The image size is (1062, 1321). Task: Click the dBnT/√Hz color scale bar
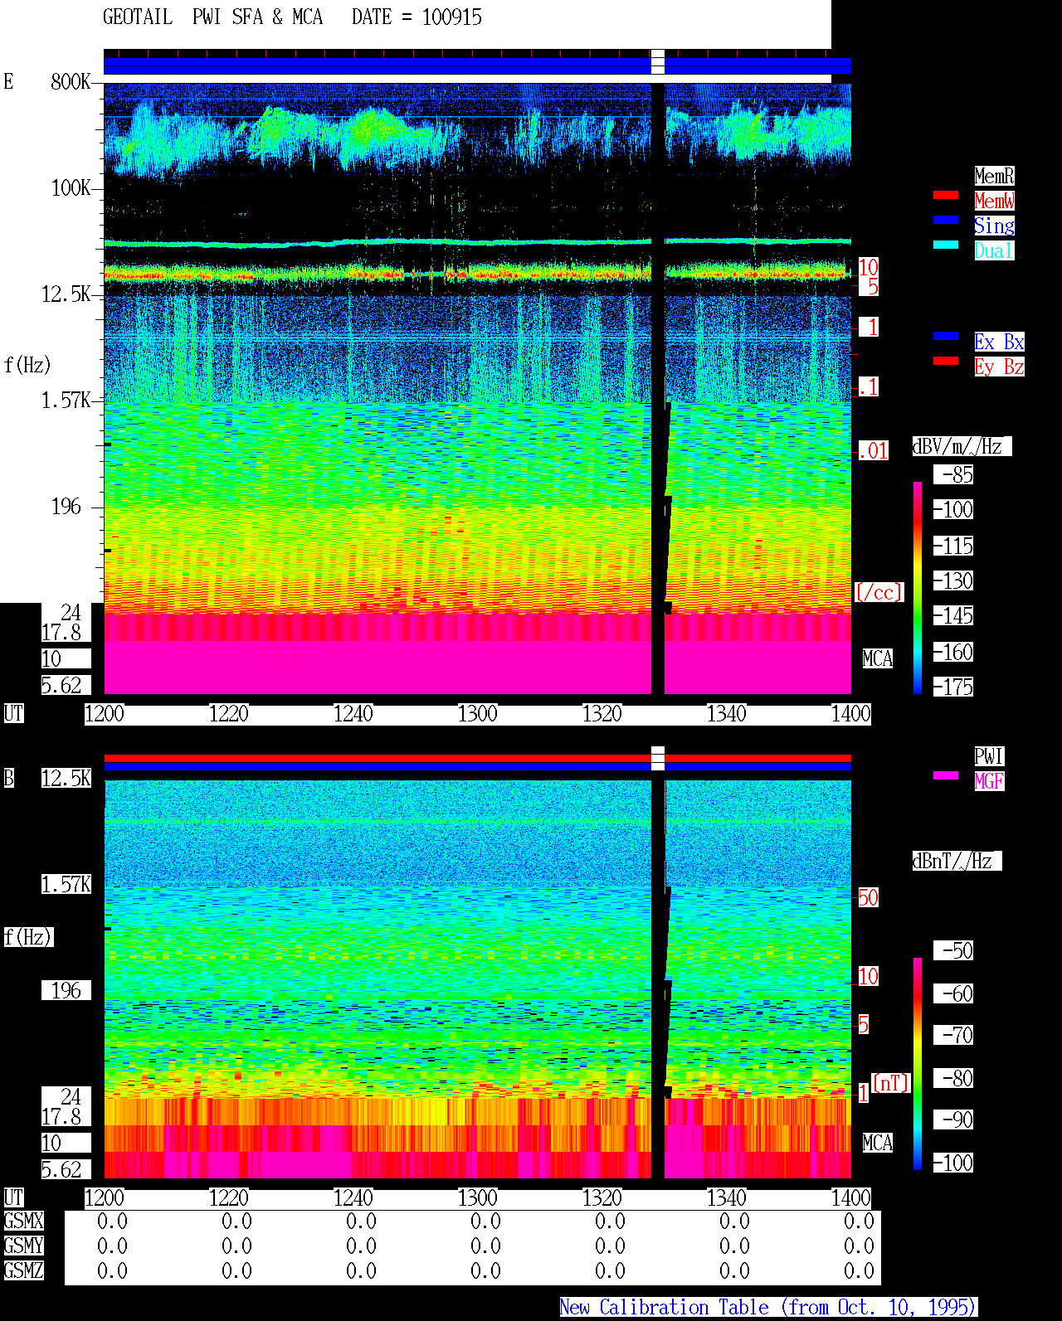[918, 1064]
